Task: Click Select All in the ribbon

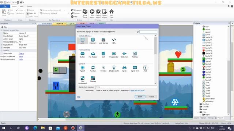Action: [31, 13]
